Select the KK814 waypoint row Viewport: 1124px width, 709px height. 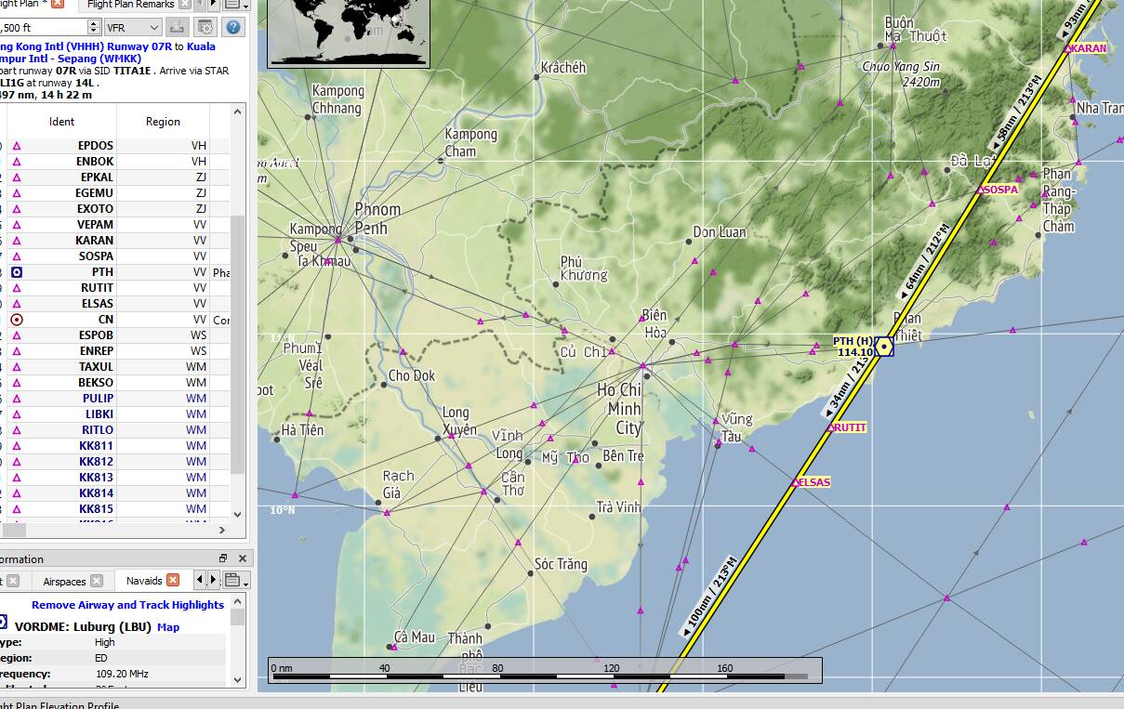click(x=115, y=493)
